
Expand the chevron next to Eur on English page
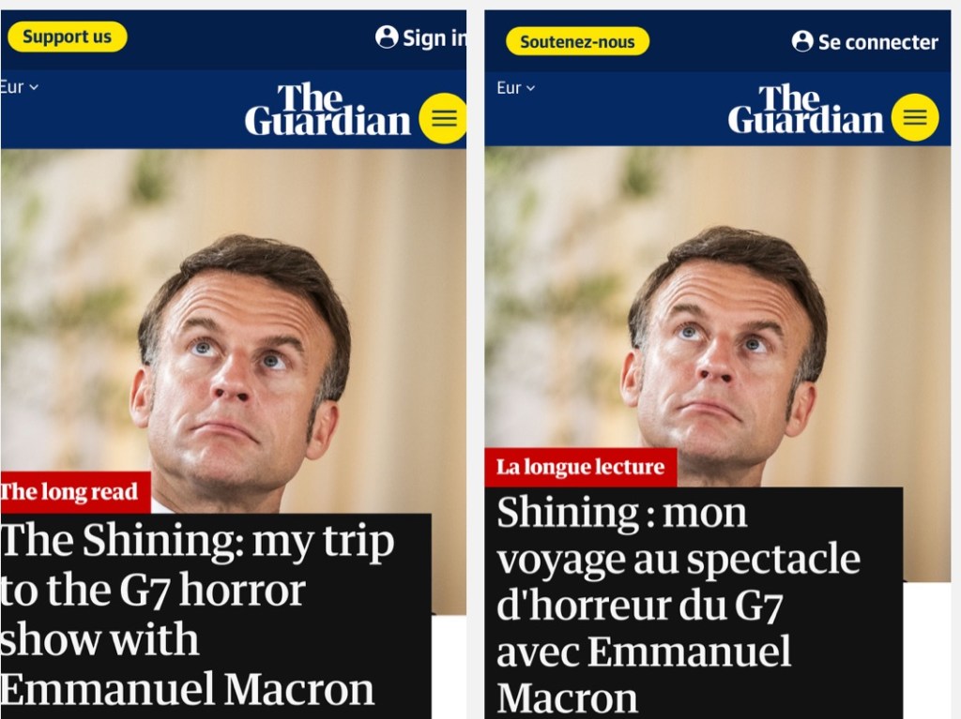[x=34, y=87]
